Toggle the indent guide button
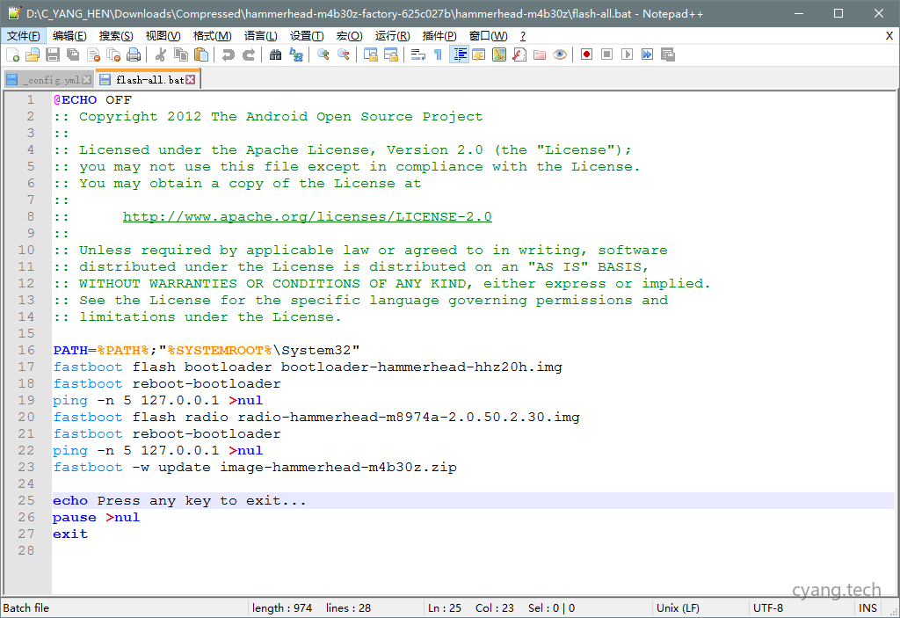Viewport: 900px width, 618px height. point(459,55)
